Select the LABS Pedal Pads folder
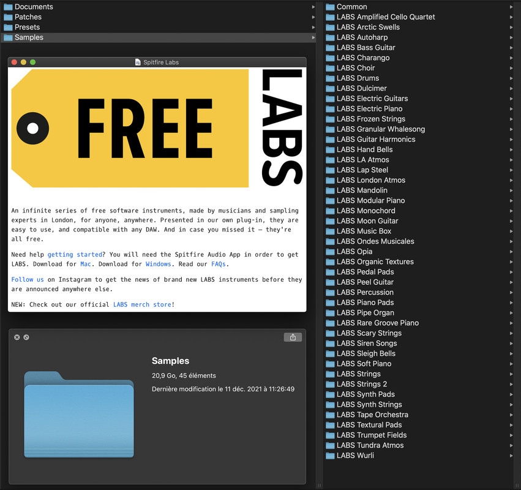The height and width of the screenshot is (490, 521). [x=419, y=272]
